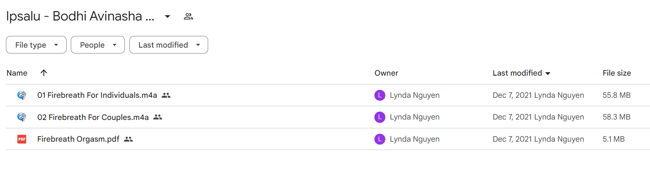The width and height of the screenshot is (650, 191).
Task: Open the People filter dropdown
Action: 98,45
